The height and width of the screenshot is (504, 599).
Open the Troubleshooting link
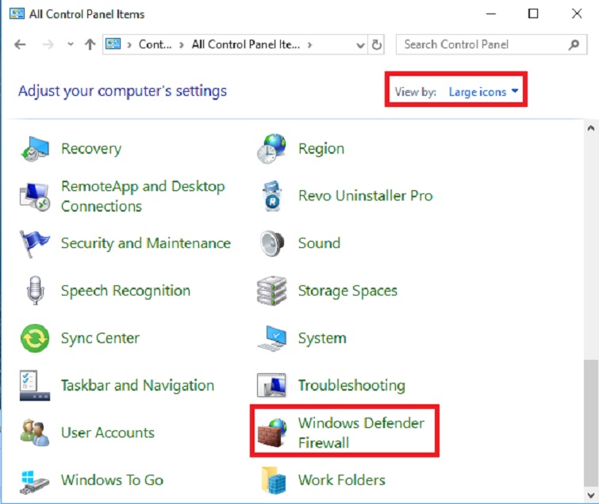click(351, 386)
